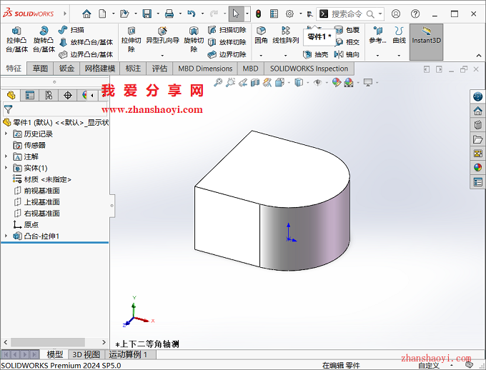The image size is (486, 370).
Task: Click the 3D 视图 bottom tab
Action: 86,354
